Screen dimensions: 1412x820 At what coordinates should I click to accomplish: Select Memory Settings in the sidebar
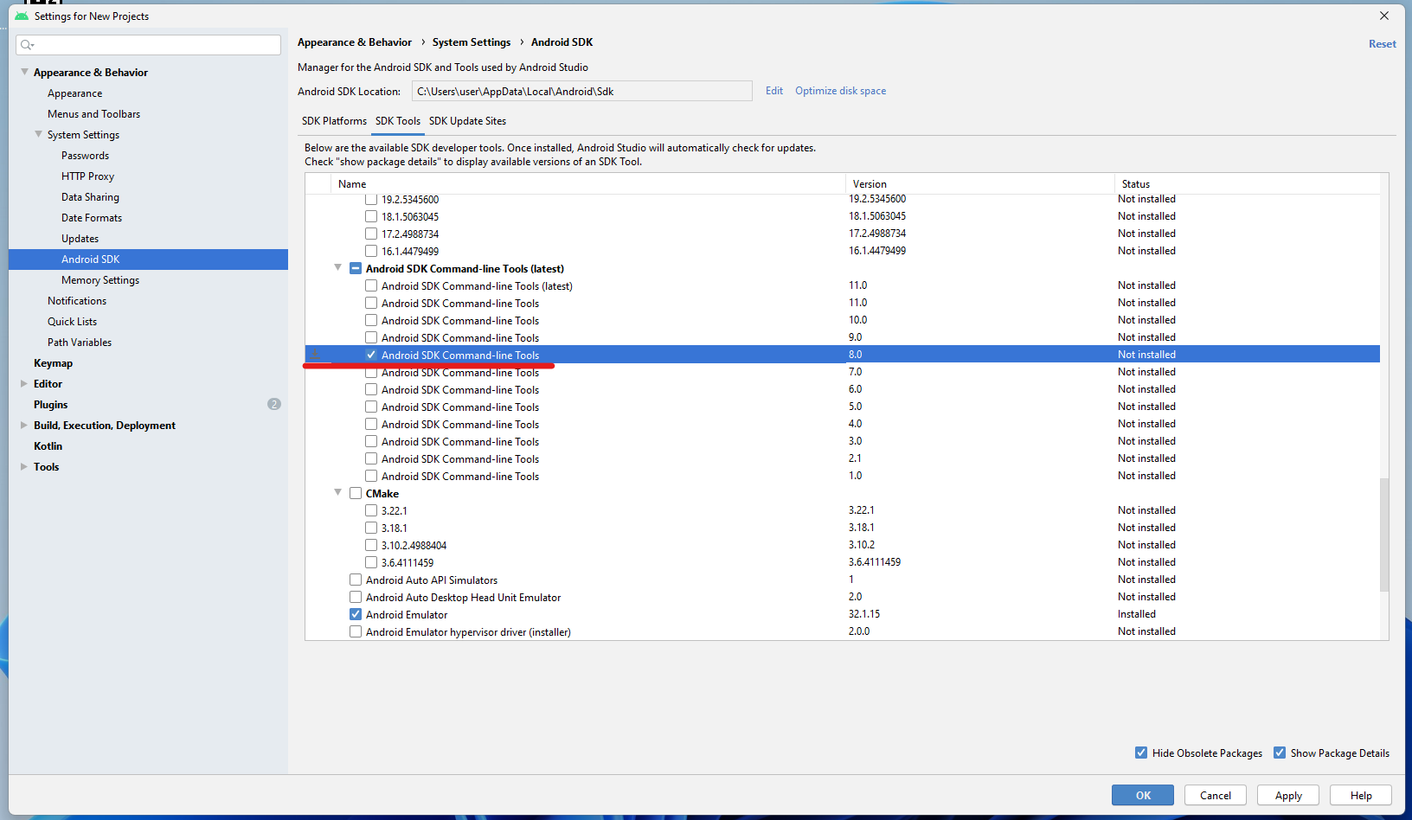(100, 280)
